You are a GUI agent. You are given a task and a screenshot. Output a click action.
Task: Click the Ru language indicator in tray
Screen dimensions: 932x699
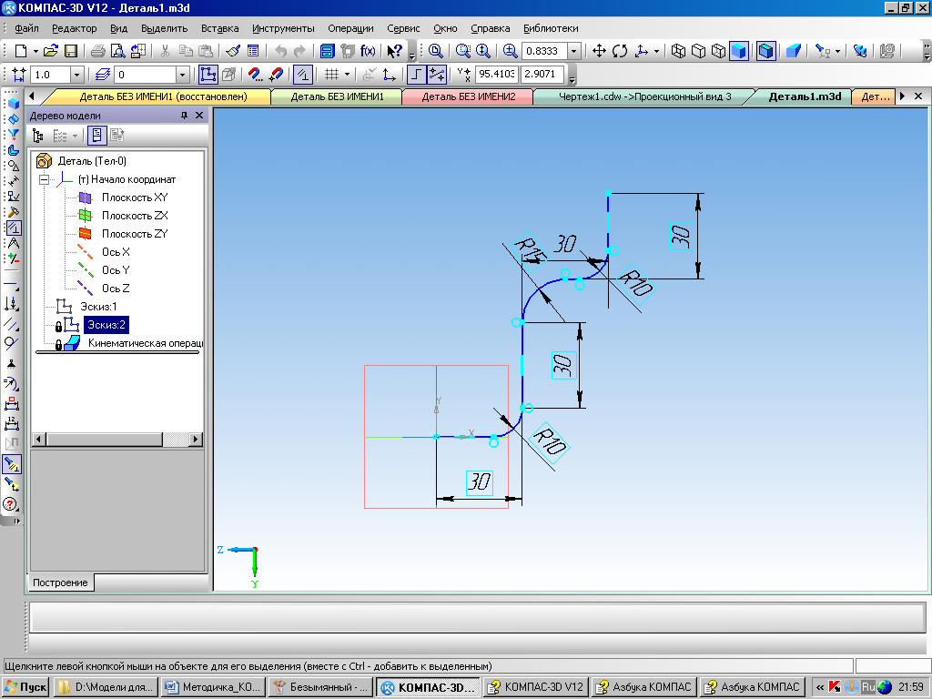pos(867,687)
